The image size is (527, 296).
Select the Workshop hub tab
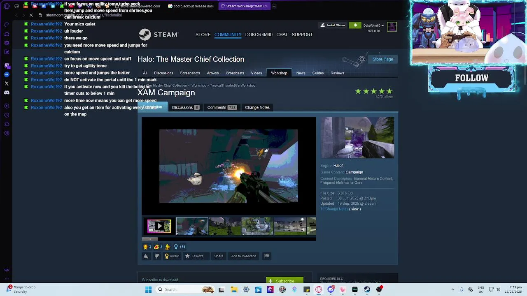279,73
